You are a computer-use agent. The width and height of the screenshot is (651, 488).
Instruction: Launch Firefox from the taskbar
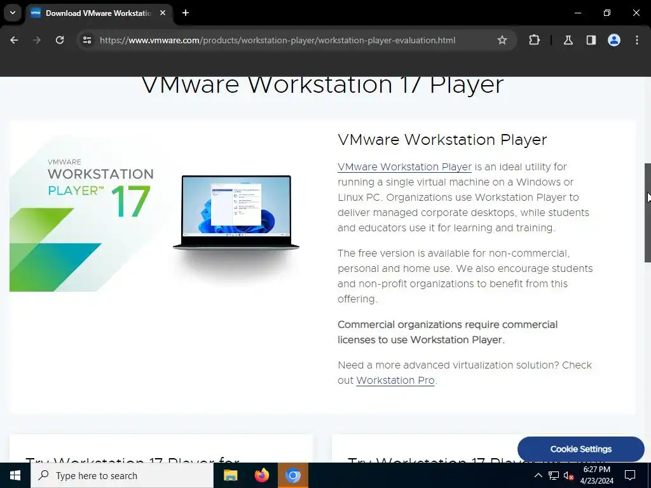pos(261,475)
